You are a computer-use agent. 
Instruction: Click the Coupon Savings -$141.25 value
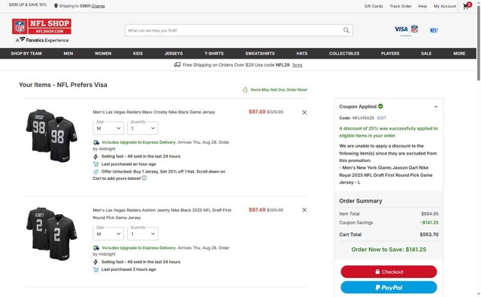click(x=429, y=223)
